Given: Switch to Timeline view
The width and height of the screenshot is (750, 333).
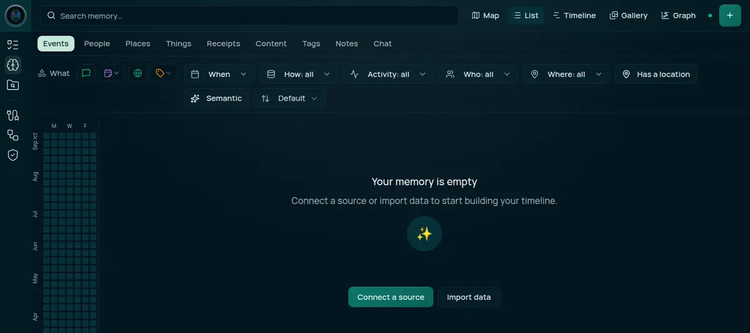Looking at the screenshot, I should (574, 16).
